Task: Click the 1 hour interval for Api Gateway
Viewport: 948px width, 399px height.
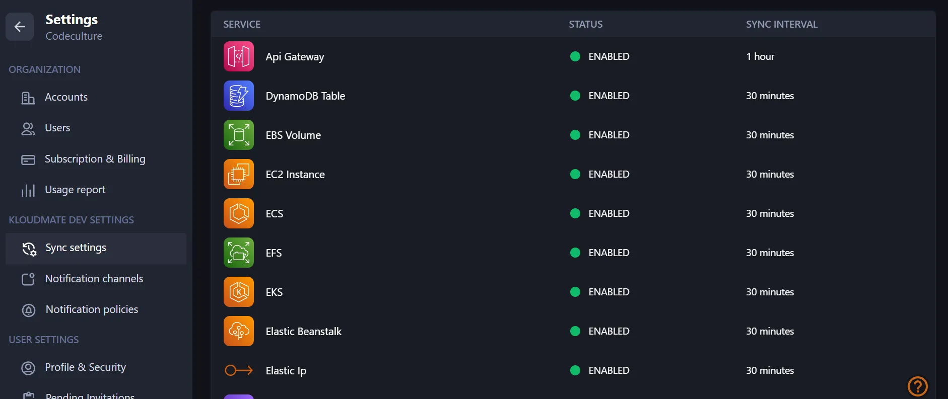Action: pyautogui.click(x=760, y=56)
